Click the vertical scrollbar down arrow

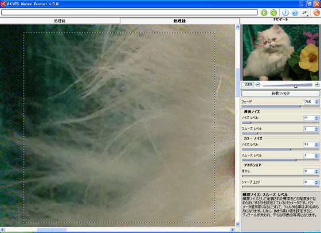coord(237,224)
